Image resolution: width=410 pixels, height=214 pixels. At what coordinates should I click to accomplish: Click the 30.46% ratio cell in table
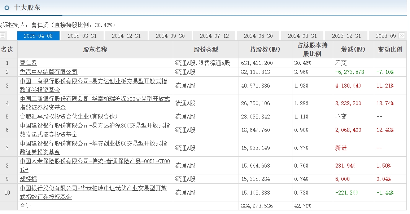point(302,63)
